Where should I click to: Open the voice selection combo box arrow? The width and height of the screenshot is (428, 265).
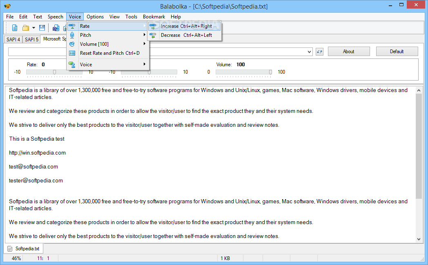pyautogui.click(x=309, y=52)
